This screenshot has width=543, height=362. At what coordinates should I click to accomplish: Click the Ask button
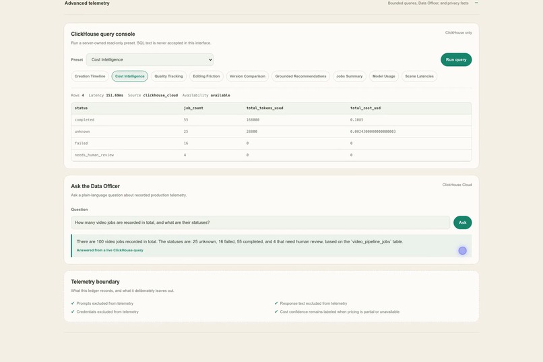463,222
